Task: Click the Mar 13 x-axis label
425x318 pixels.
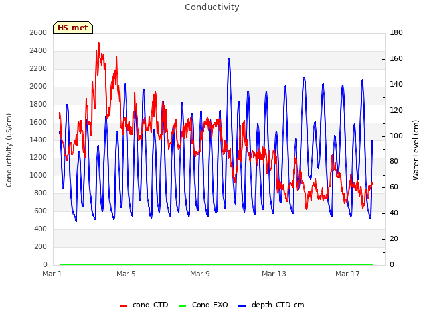Action: click(274, 274)
